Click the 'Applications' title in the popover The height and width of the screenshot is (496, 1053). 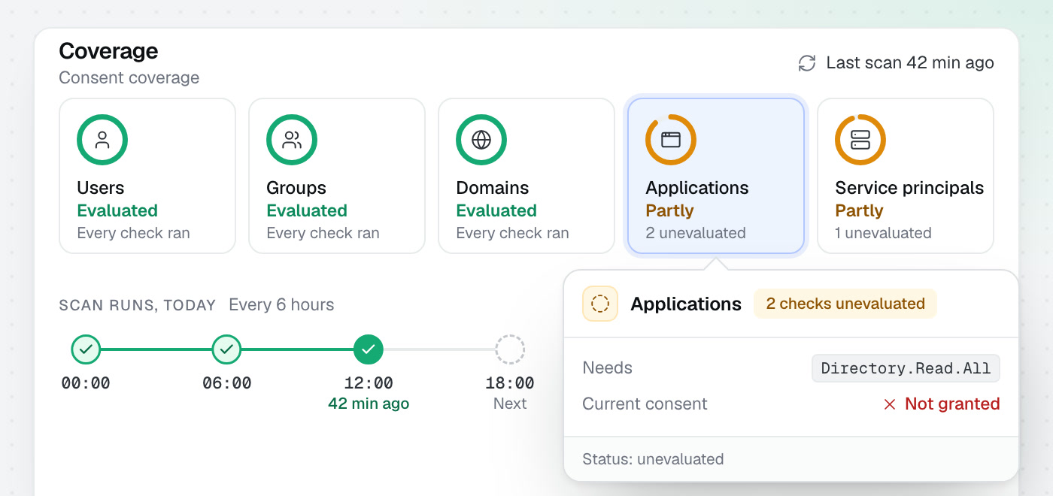(686, 304)
